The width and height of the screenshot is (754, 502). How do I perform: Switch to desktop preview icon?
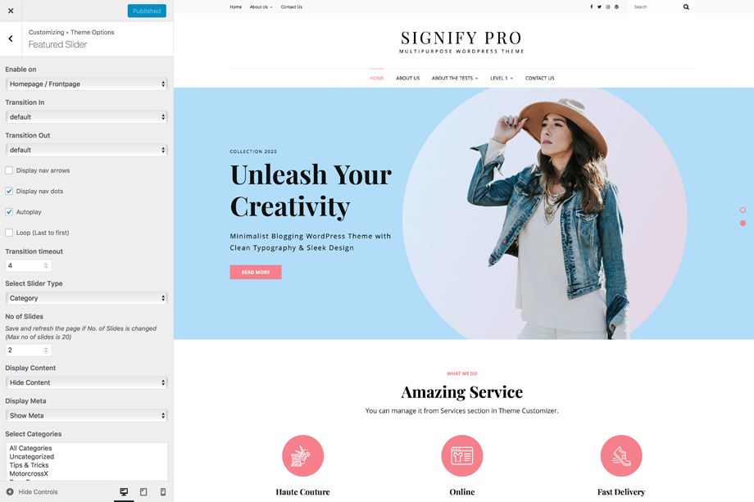pos(124,491)
